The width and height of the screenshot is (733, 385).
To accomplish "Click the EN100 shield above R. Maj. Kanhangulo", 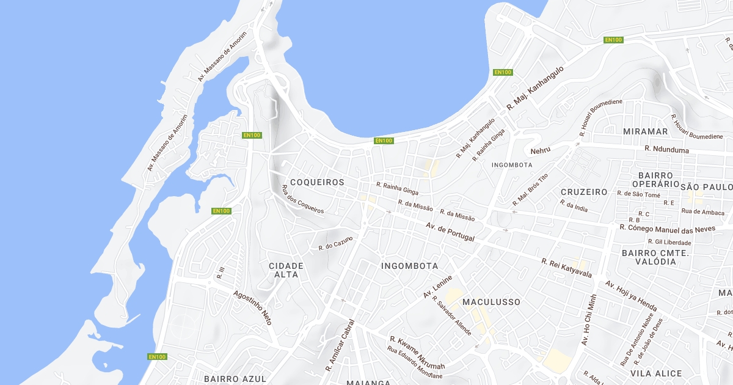I will [503, 72].
